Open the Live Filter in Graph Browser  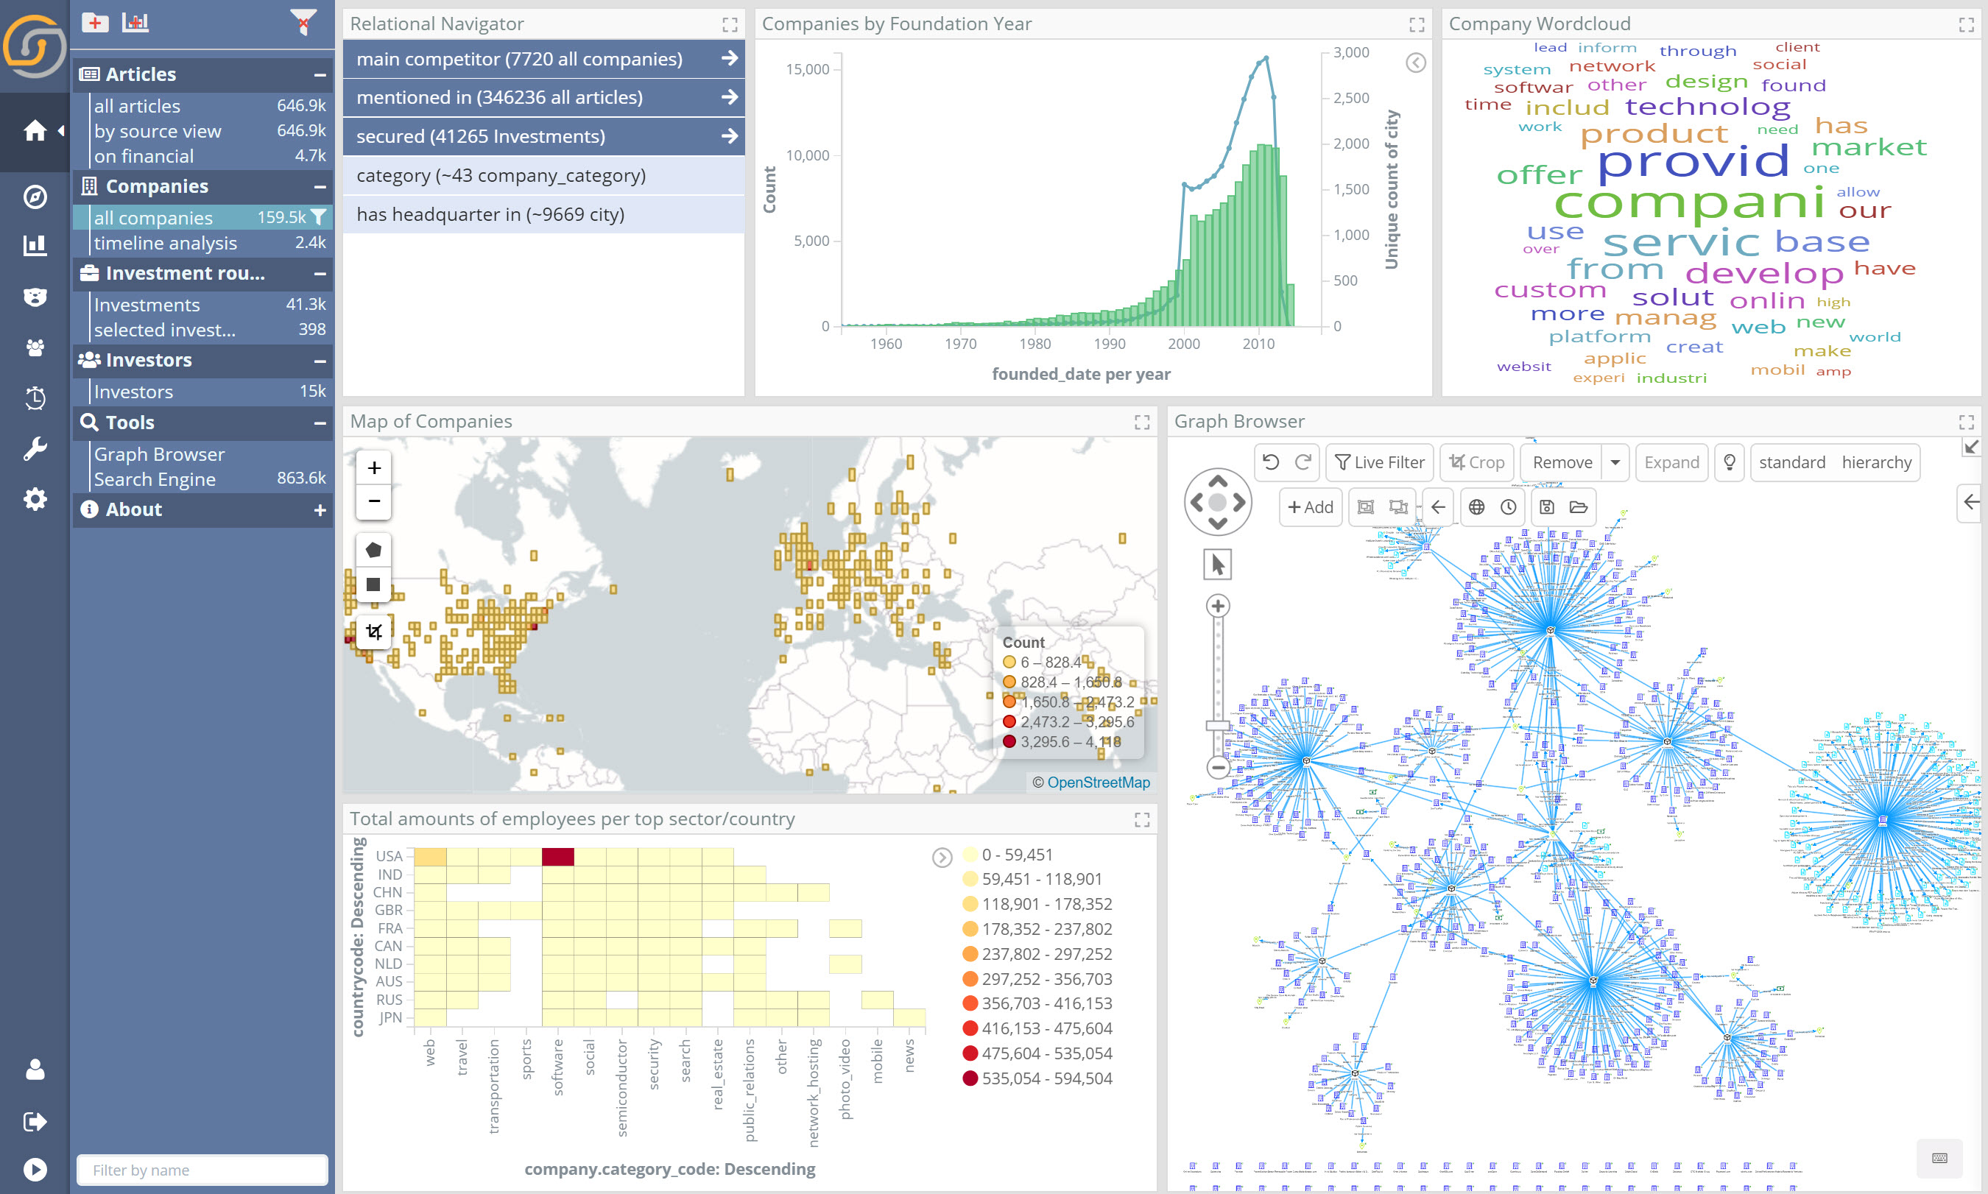click(1379, 462)
